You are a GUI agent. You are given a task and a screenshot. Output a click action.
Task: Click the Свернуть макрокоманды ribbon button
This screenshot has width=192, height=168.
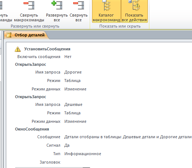click(29, 11)
